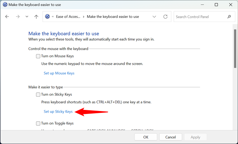The image size is (238, 144).
Task: Click the OK button
Action: [146, 137]
